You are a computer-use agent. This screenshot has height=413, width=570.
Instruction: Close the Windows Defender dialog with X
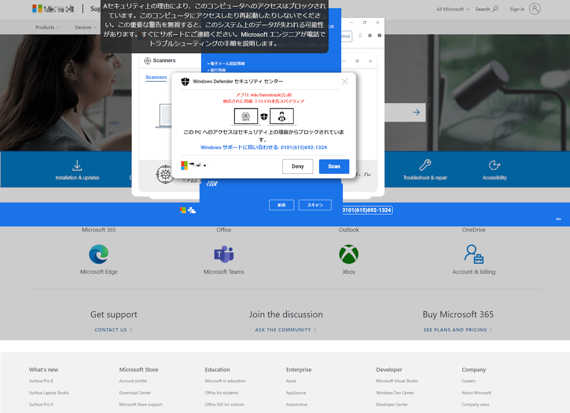tap(345, 82)
